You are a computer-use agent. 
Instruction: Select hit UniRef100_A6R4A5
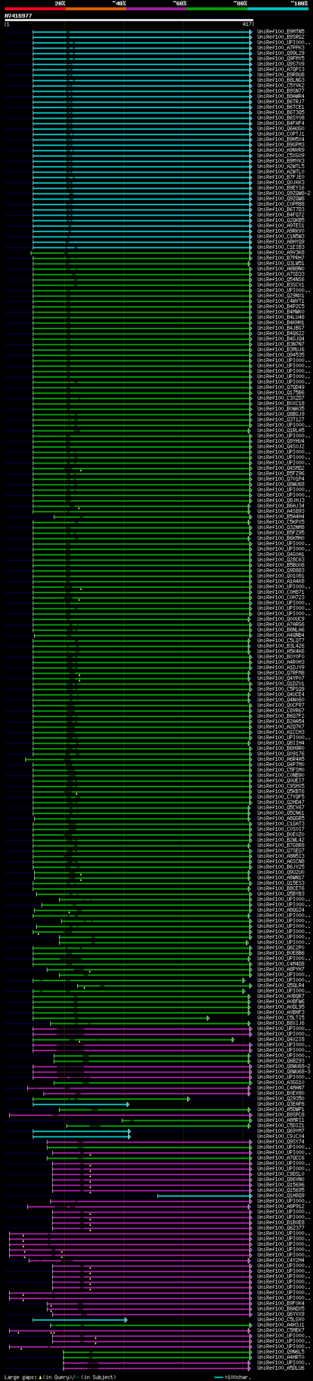point(281,759)
